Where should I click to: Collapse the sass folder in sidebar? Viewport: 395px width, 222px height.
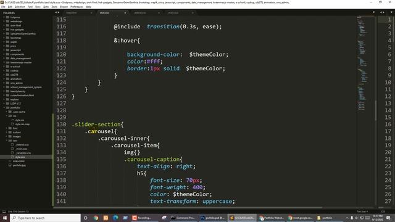coord(7,141)
